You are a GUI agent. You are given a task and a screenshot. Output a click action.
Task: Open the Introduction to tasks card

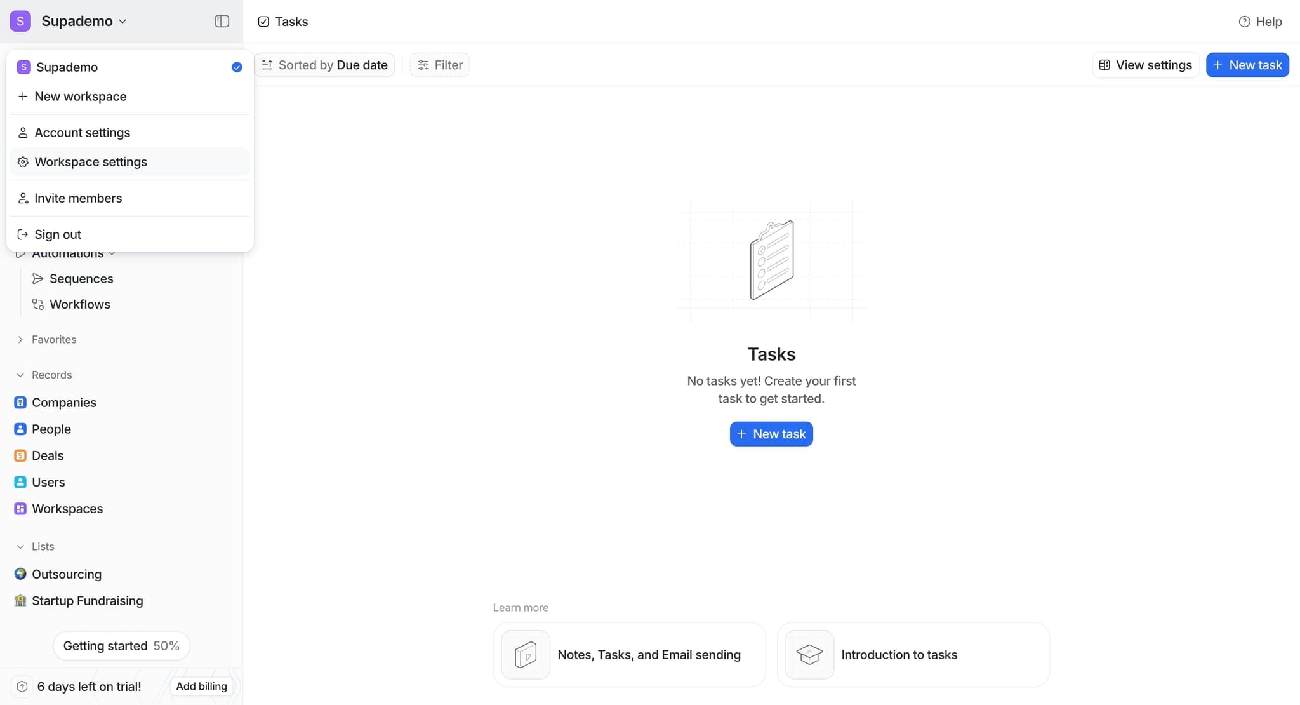(x=913, y=655)
